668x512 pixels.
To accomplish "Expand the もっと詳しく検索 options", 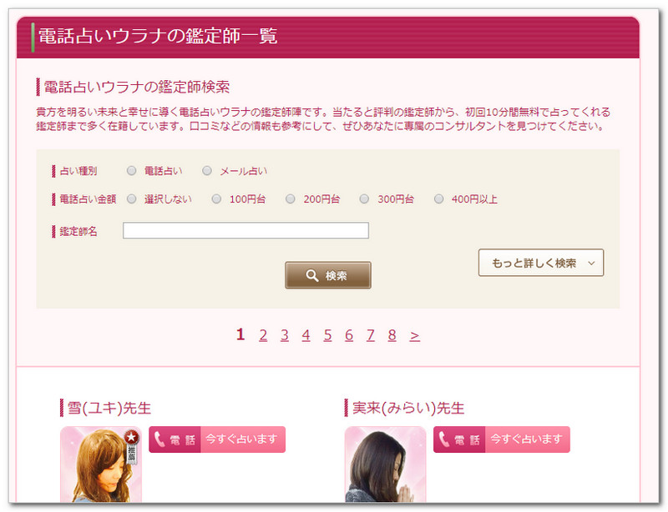I will pos(540,263).
